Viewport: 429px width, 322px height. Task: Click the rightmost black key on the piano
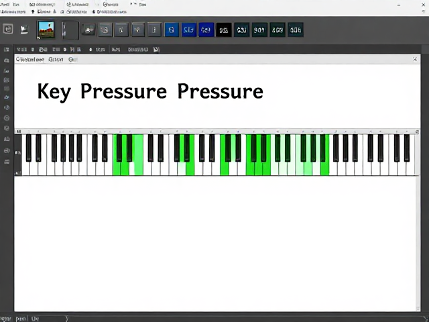coord(407,148)
